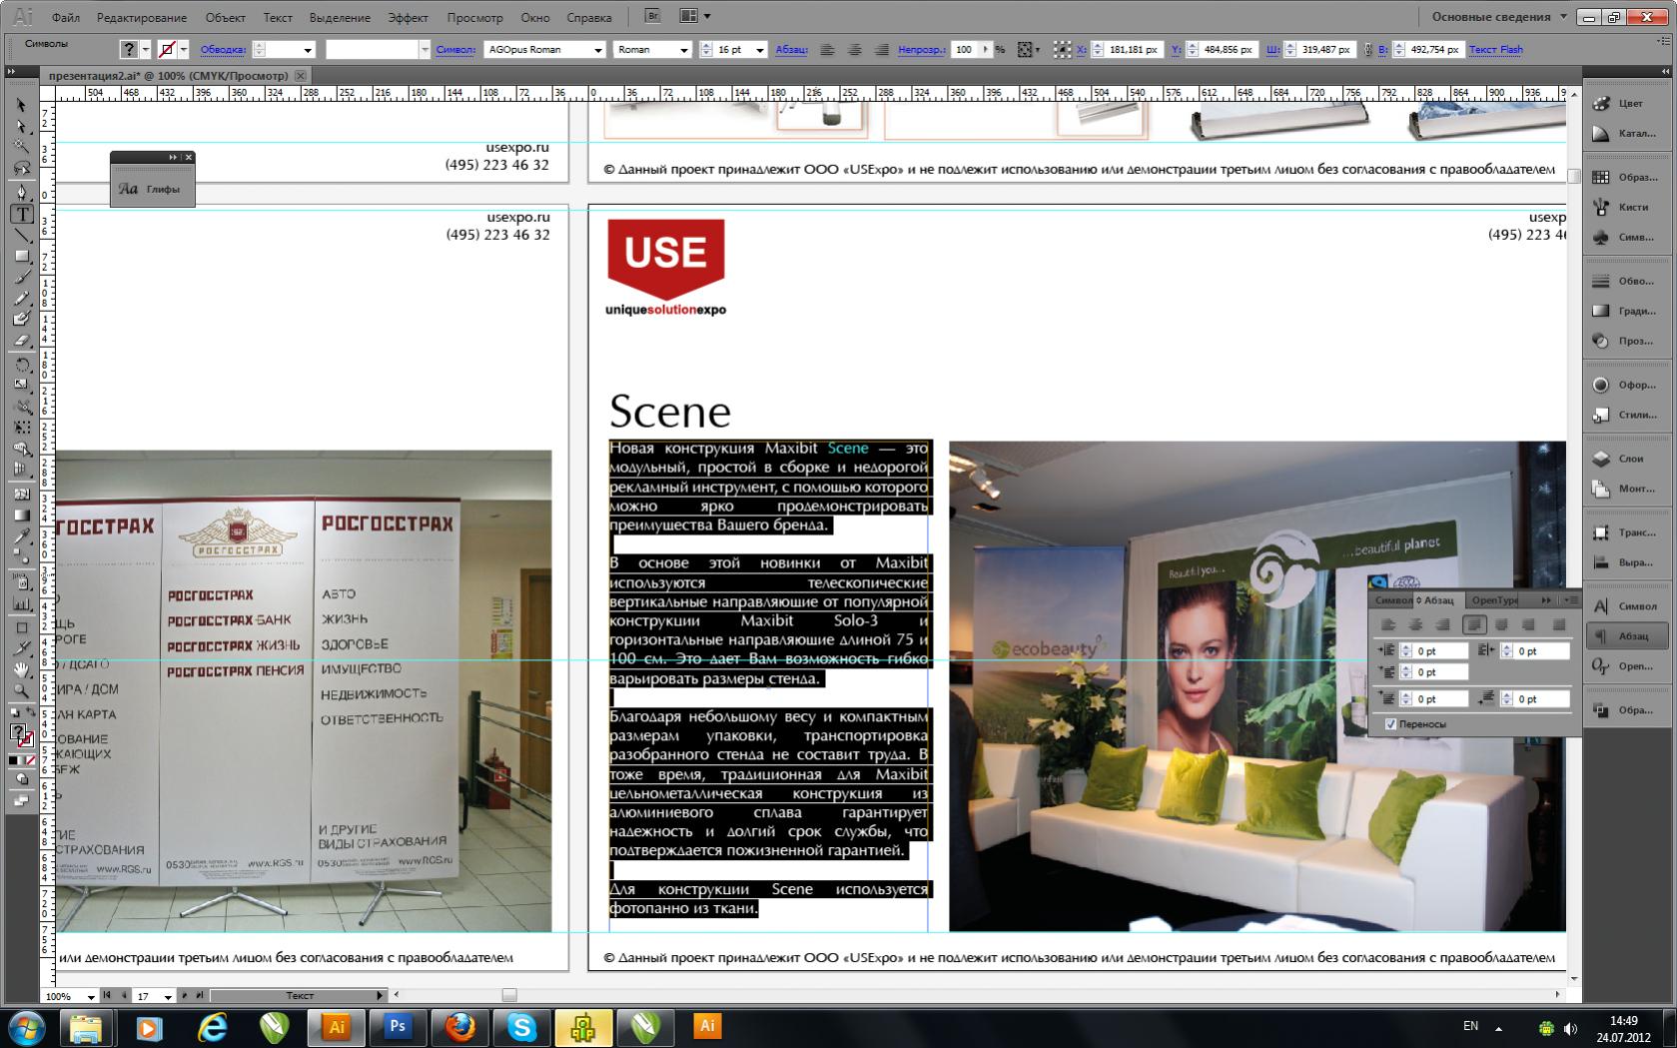
Task: Open the stroke weight dropdown
Action: click(307, 50)
